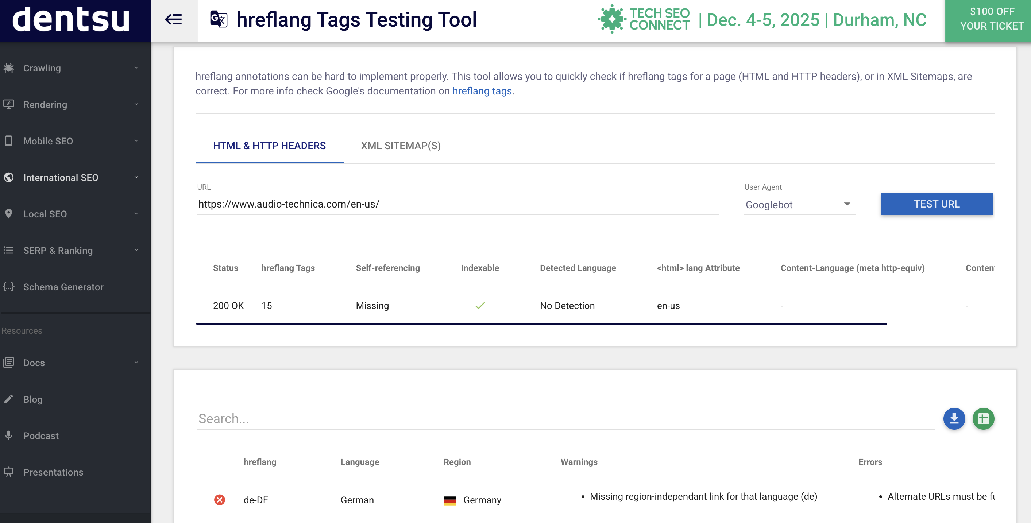This screenshot has height=523, width=1031.
Task: Click the Missing region-independant link warning
Action: [703, 496]
